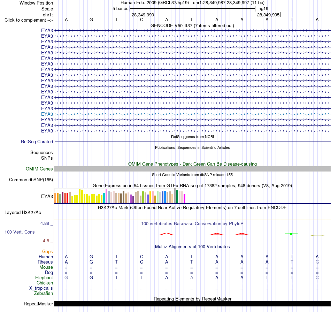Screen dimensions: 331x312
Task: Click the faded G in the Rhesus row
Action: coord(317,262)
